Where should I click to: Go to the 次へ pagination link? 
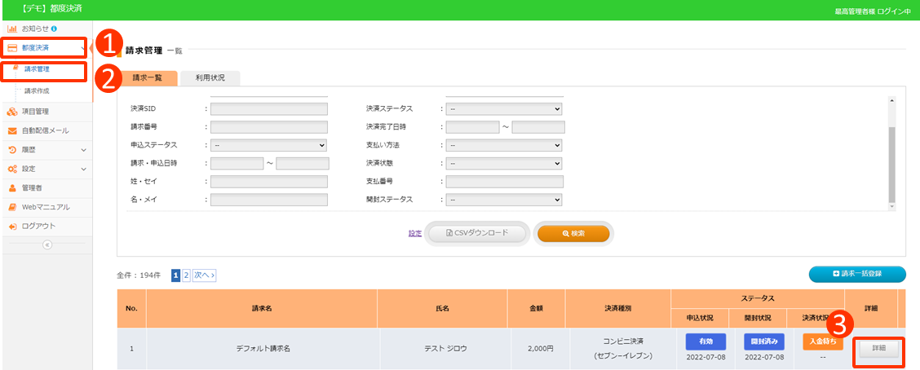pyautogui.click(x=205, y=275)
